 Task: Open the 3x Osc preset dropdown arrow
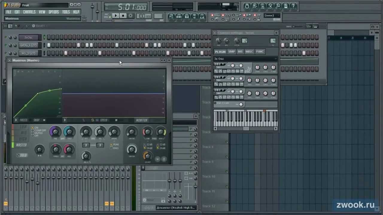275,59
